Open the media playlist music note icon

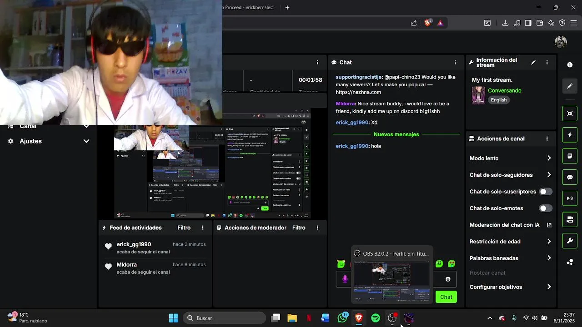(x=517, y=23)
